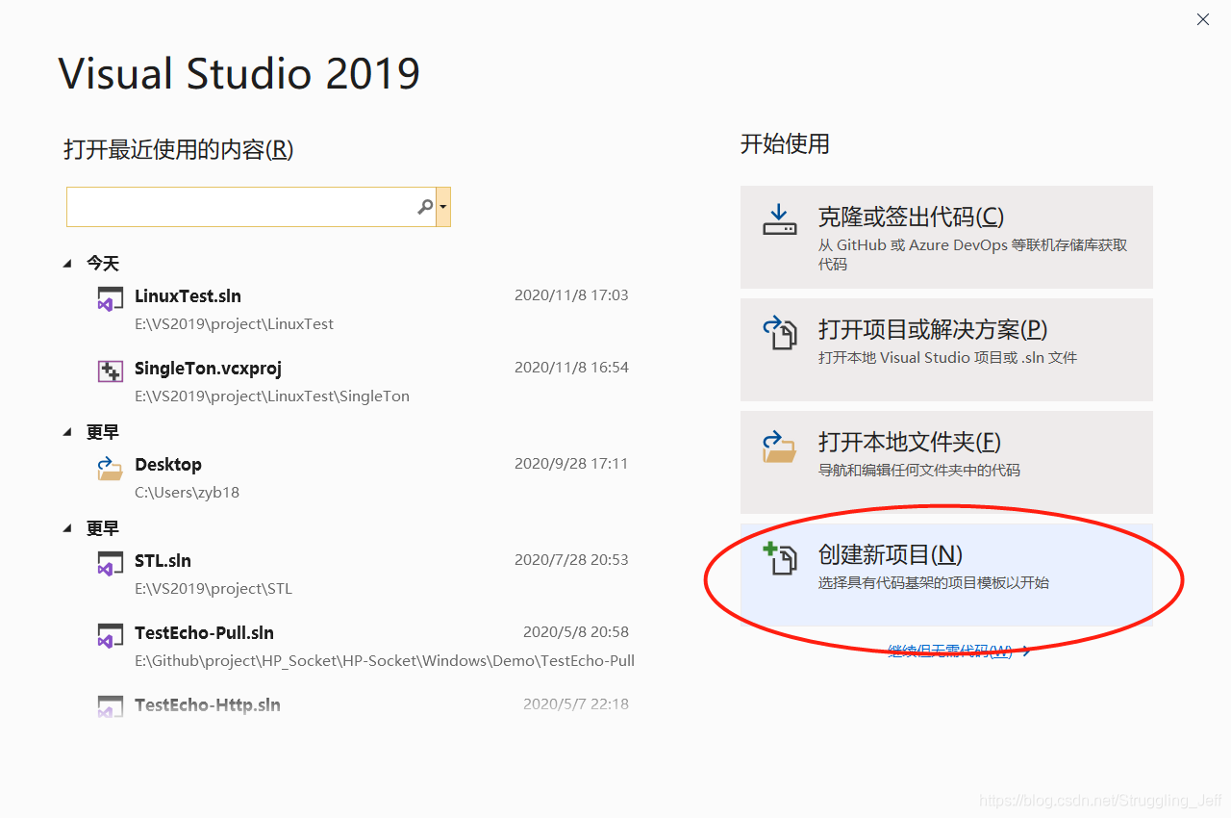Click the Desktop folder icon
The height and width of the screenshot is (818, 1231).
click(111, 468)
